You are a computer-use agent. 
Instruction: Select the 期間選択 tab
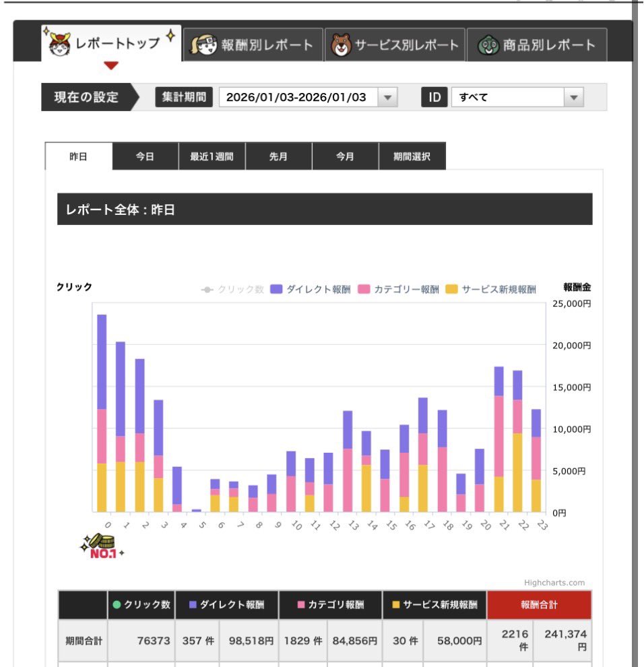click(412, 156)
